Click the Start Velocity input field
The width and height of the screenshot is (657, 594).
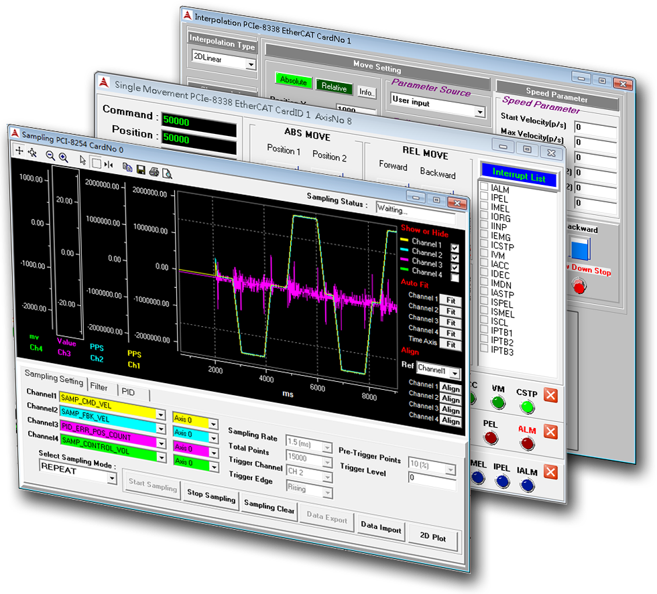[595, 129]
